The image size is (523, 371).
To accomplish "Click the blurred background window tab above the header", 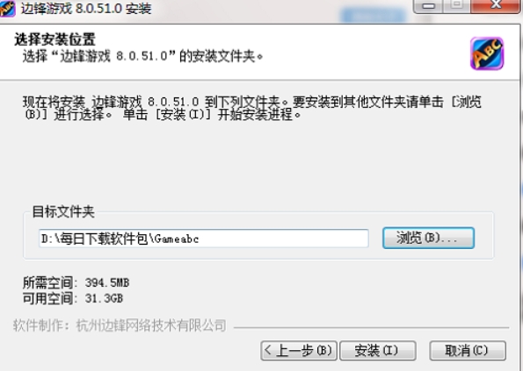I will (374, 16).
